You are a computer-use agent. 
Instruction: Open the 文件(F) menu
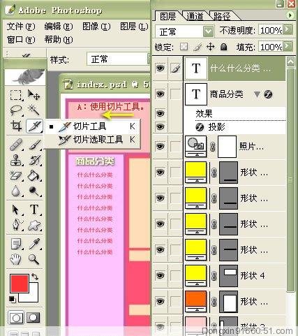click(x=21, y=27)
